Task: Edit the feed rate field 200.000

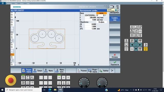Action: coord(90,18)
